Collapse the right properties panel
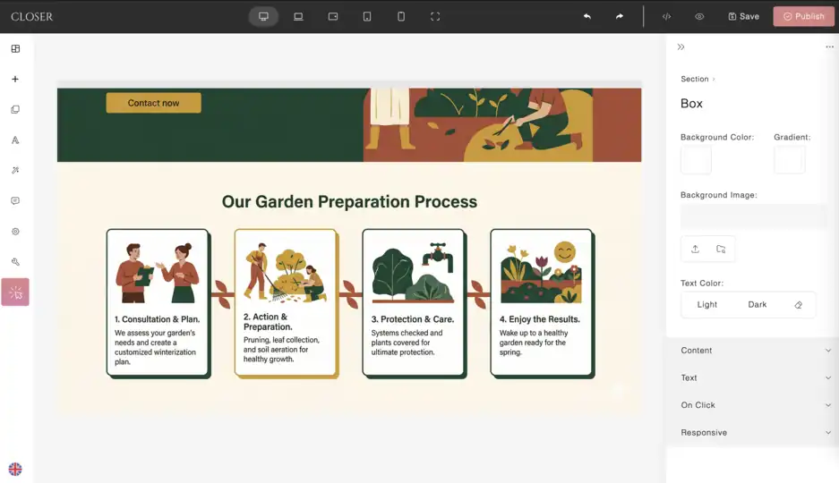Viewport: 839px width, 483px height. [x=681, y=47]
